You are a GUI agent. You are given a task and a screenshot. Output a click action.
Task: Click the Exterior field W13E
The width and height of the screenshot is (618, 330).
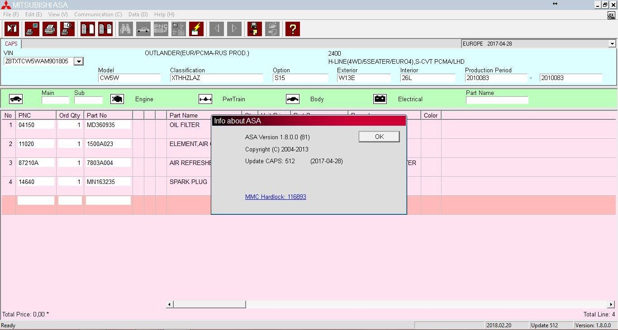pos(364,78)
